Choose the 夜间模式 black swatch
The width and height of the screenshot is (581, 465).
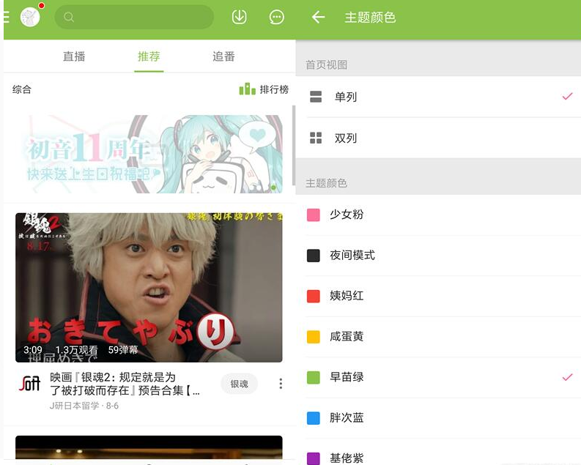click(314, 255)
